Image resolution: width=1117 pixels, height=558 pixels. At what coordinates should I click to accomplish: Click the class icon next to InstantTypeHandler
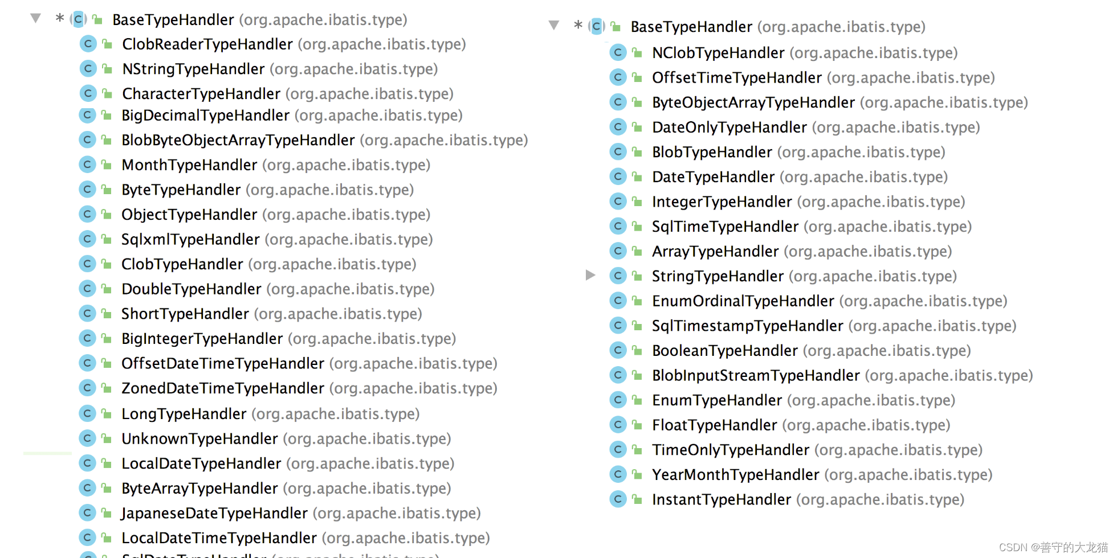click(x=618, y=499)
